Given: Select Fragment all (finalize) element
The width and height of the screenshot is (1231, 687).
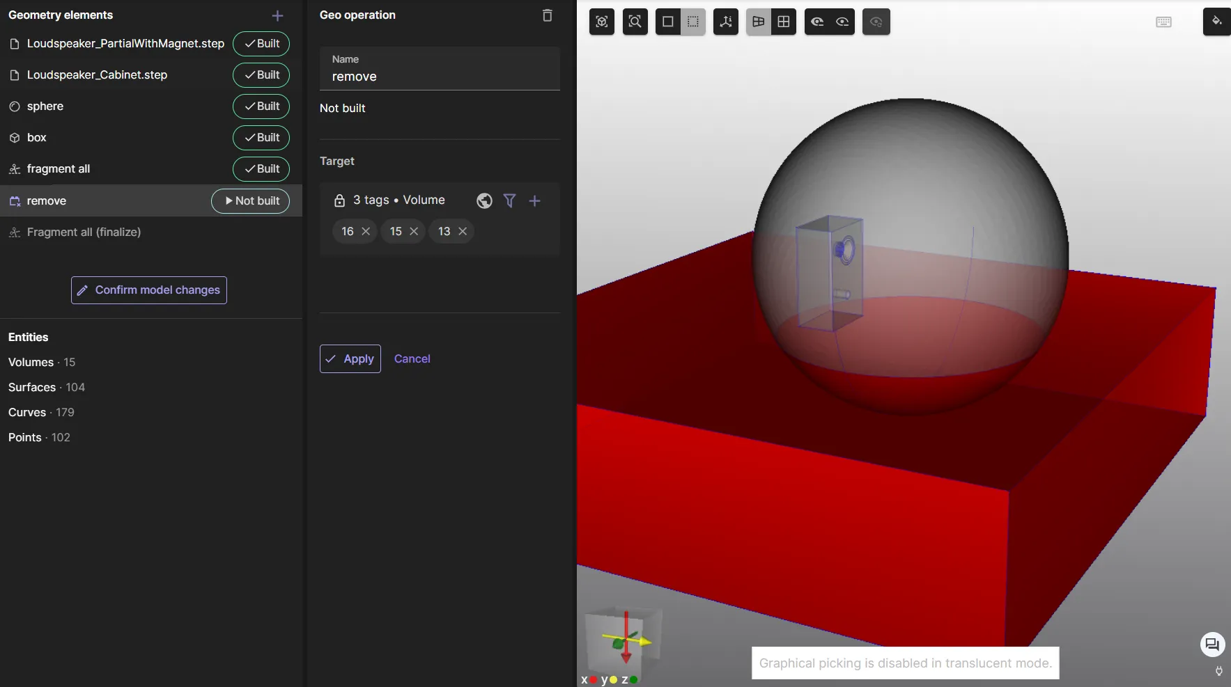Looking at the screenshot, I should [84, 232].
